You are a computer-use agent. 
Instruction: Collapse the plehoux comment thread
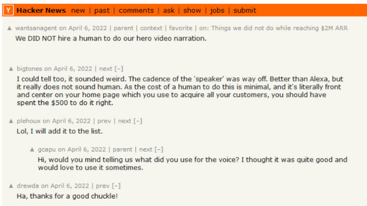pyautogui.click(x=138, y=121)
